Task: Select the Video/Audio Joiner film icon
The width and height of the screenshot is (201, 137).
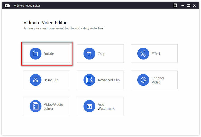Action: [35, 106]
